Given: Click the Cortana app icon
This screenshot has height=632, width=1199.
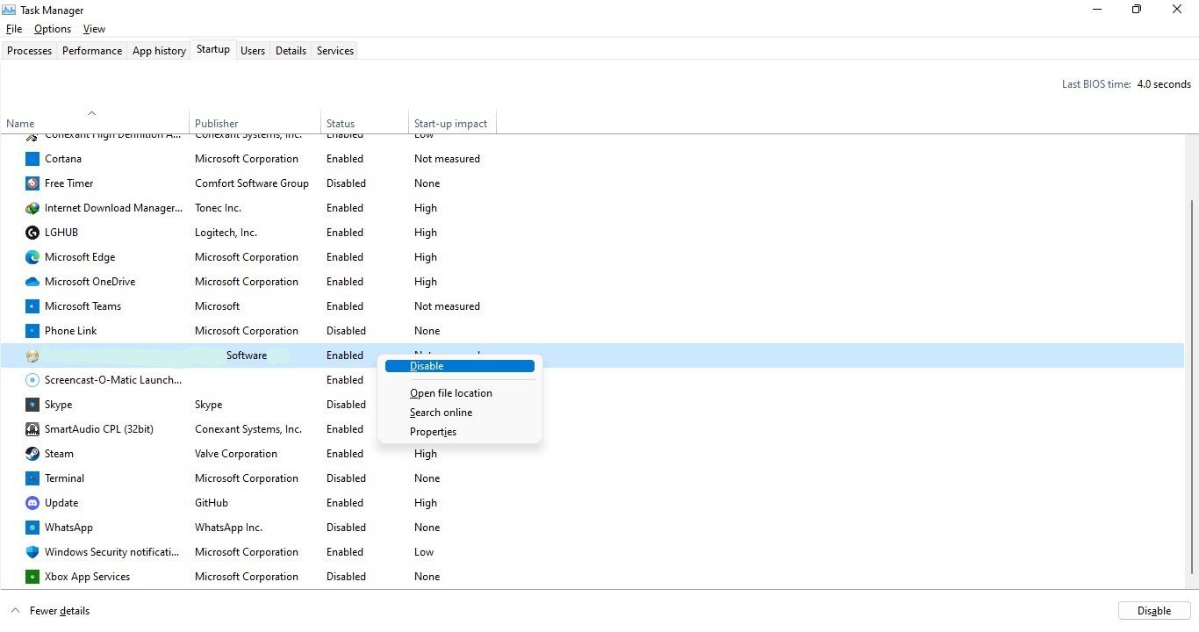Looking at the screenshot, I should coord(32,159).
